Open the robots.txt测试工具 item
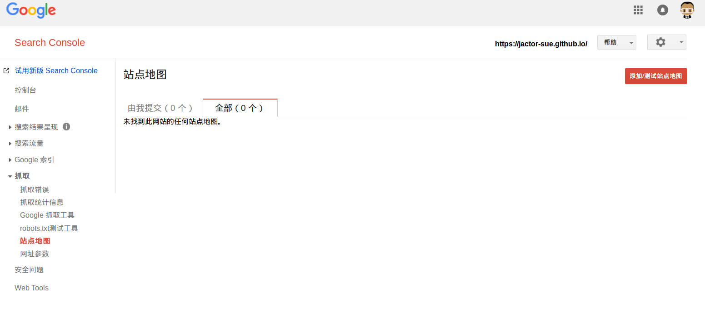705x319 pixels. (49, 228)
